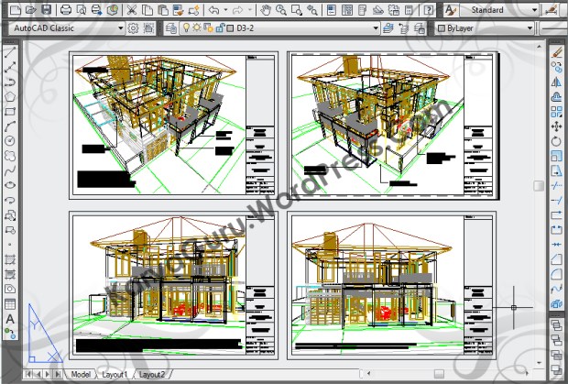Open the Hatch tool
This screenshot has width=568, height=384.
click(10, 259)
